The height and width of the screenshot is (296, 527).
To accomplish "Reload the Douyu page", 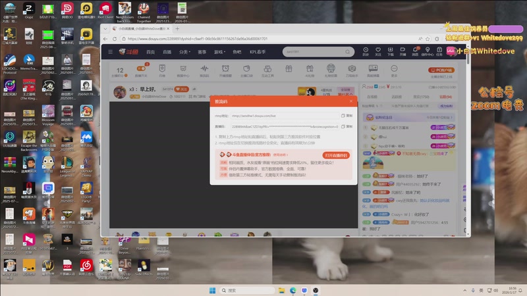I will [x=115, y=39].
